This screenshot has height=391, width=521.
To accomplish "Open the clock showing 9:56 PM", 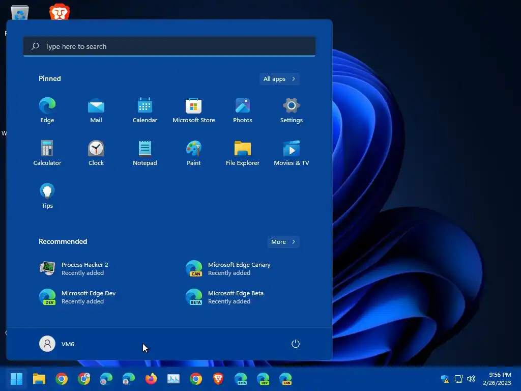I will coord(497,379).
